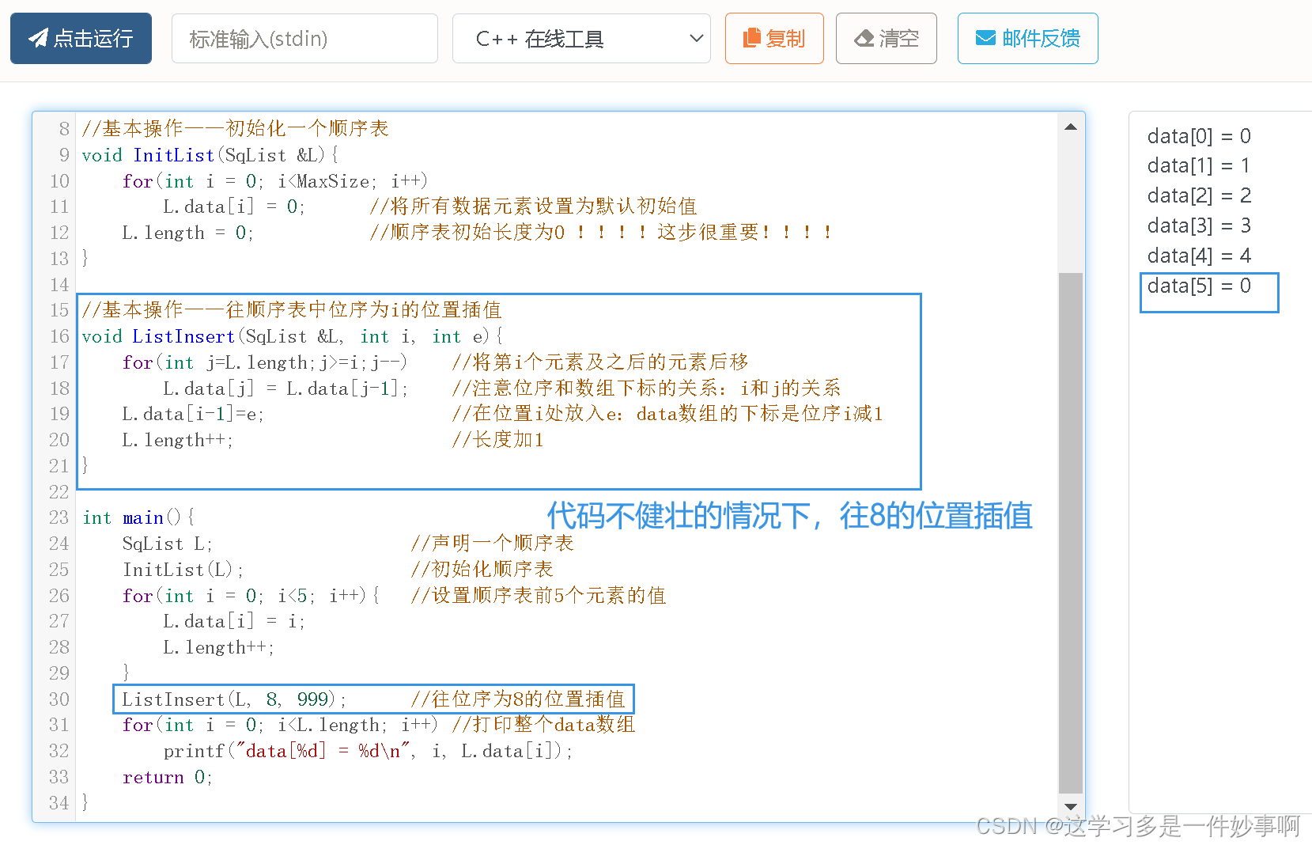Click the void InitList(SqList &L) line
Screen dimensions: 1312x845
[x=210, y=155]
